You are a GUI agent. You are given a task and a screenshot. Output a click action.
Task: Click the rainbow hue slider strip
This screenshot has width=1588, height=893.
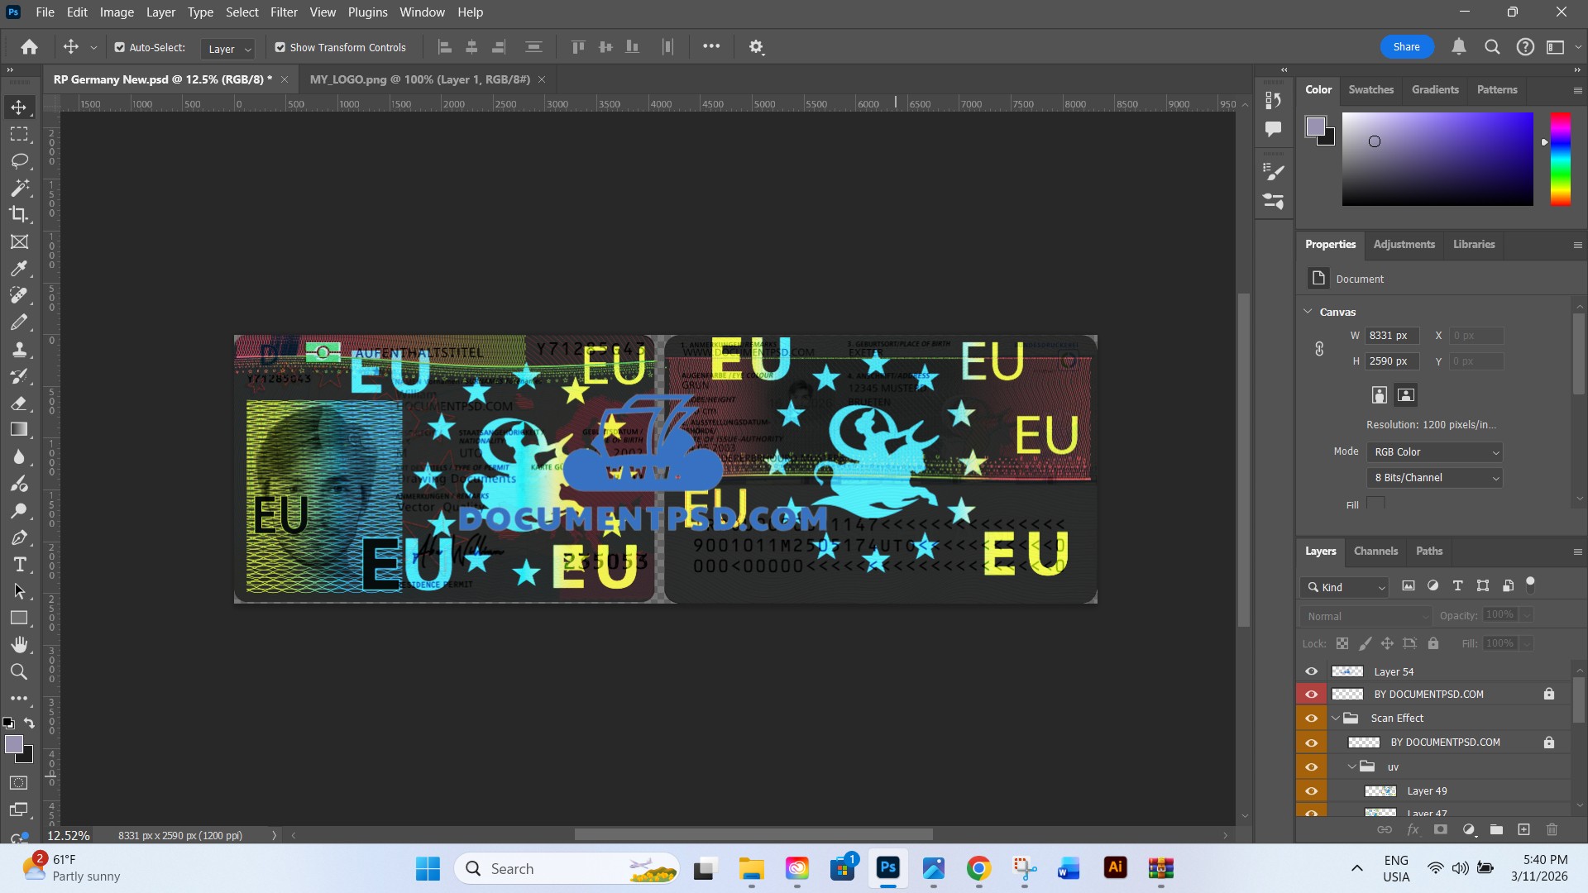[1560, 159]
